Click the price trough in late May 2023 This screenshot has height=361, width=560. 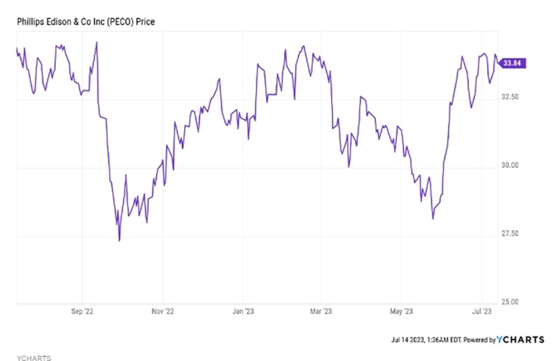point(433,219)
